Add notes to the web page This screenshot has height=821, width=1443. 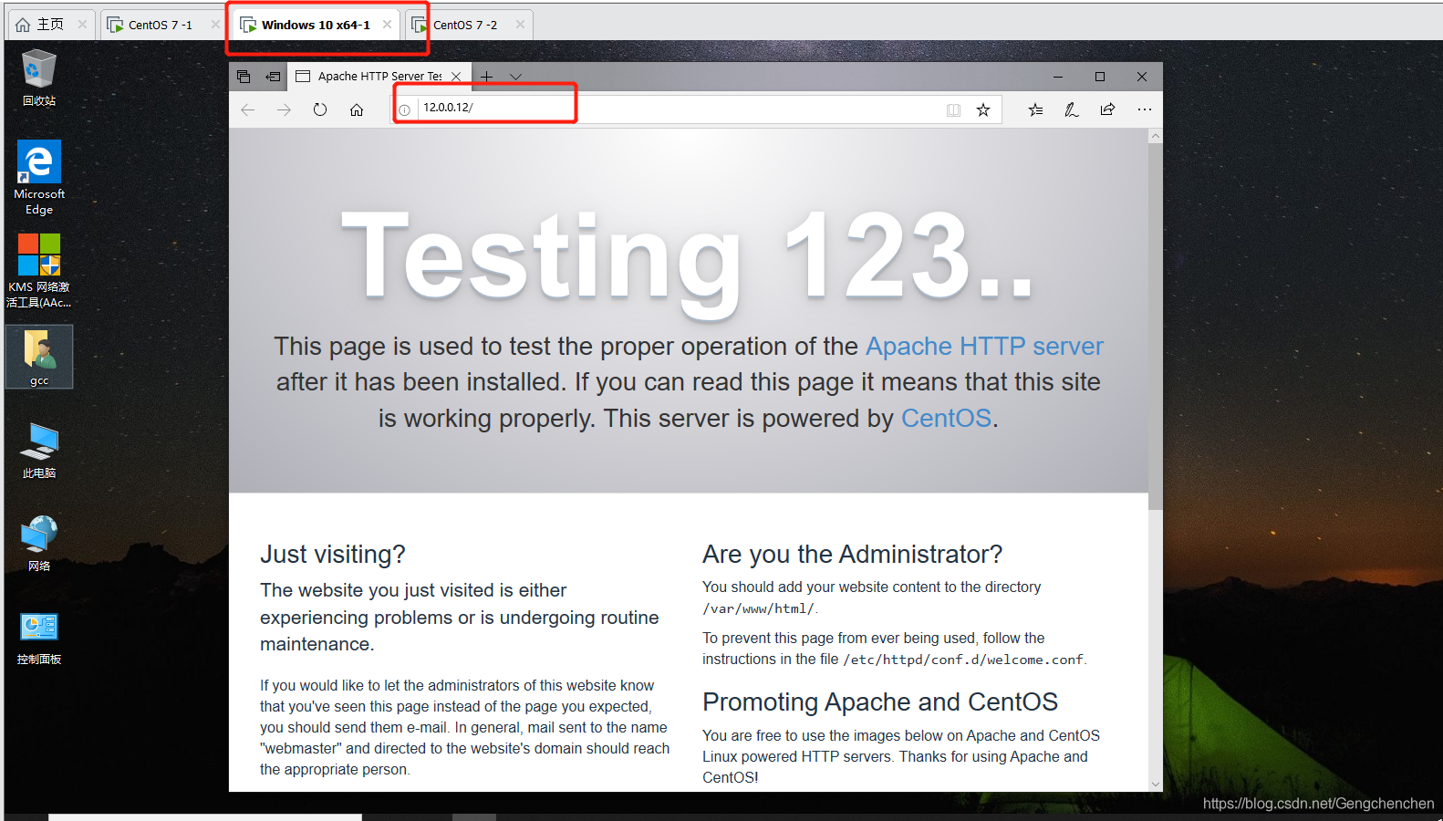click(x=1072, y=109)
